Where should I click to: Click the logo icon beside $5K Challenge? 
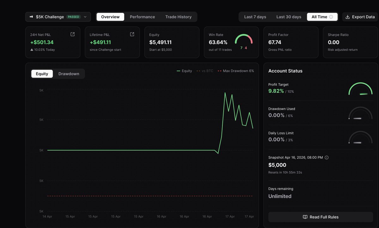click(x=31, y=17)
